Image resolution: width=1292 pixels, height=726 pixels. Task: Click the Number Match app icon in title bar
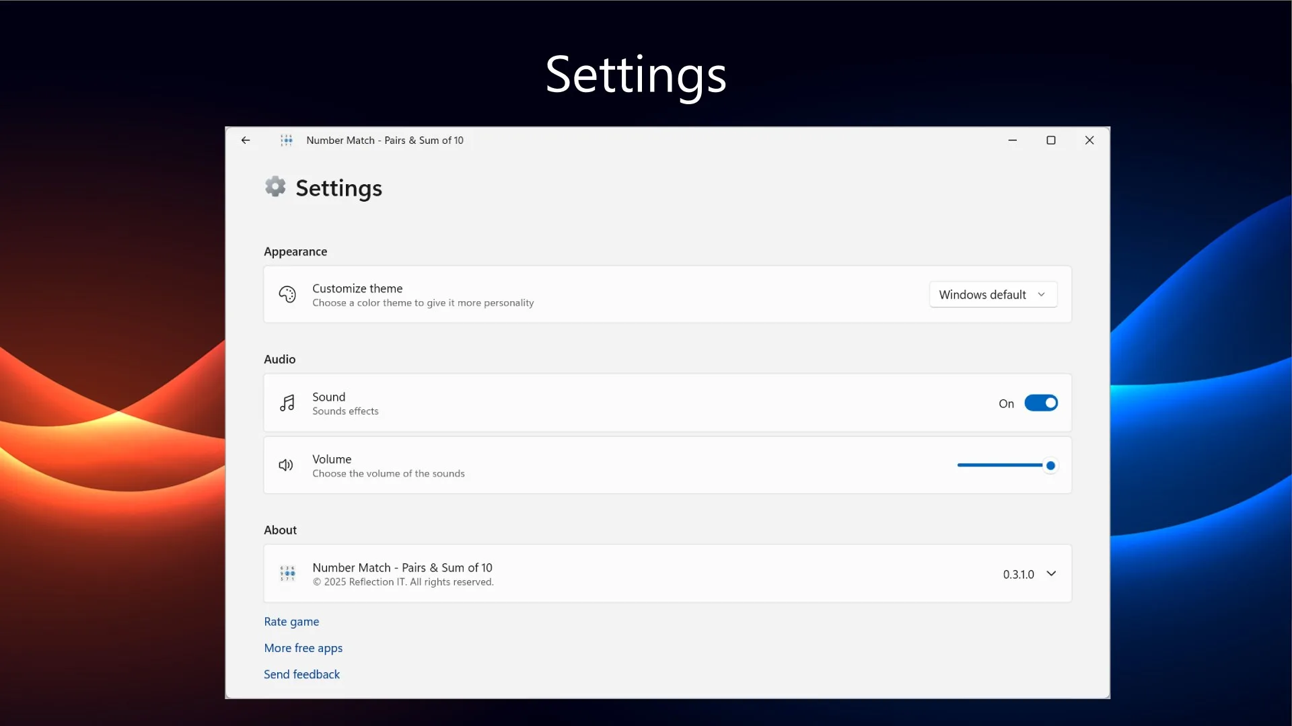pos(287,140)
